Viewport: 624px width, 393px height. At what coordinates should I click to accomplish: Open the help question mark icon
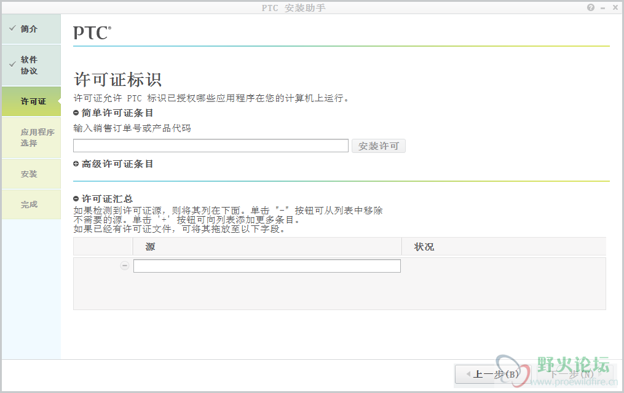tap(591, 7)
